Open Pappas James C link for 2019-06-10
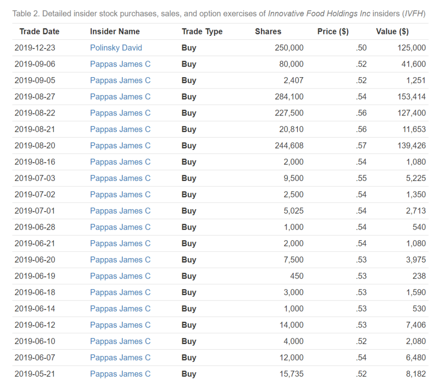Viewport: 446px width, 385px height. tap(120, 341)
